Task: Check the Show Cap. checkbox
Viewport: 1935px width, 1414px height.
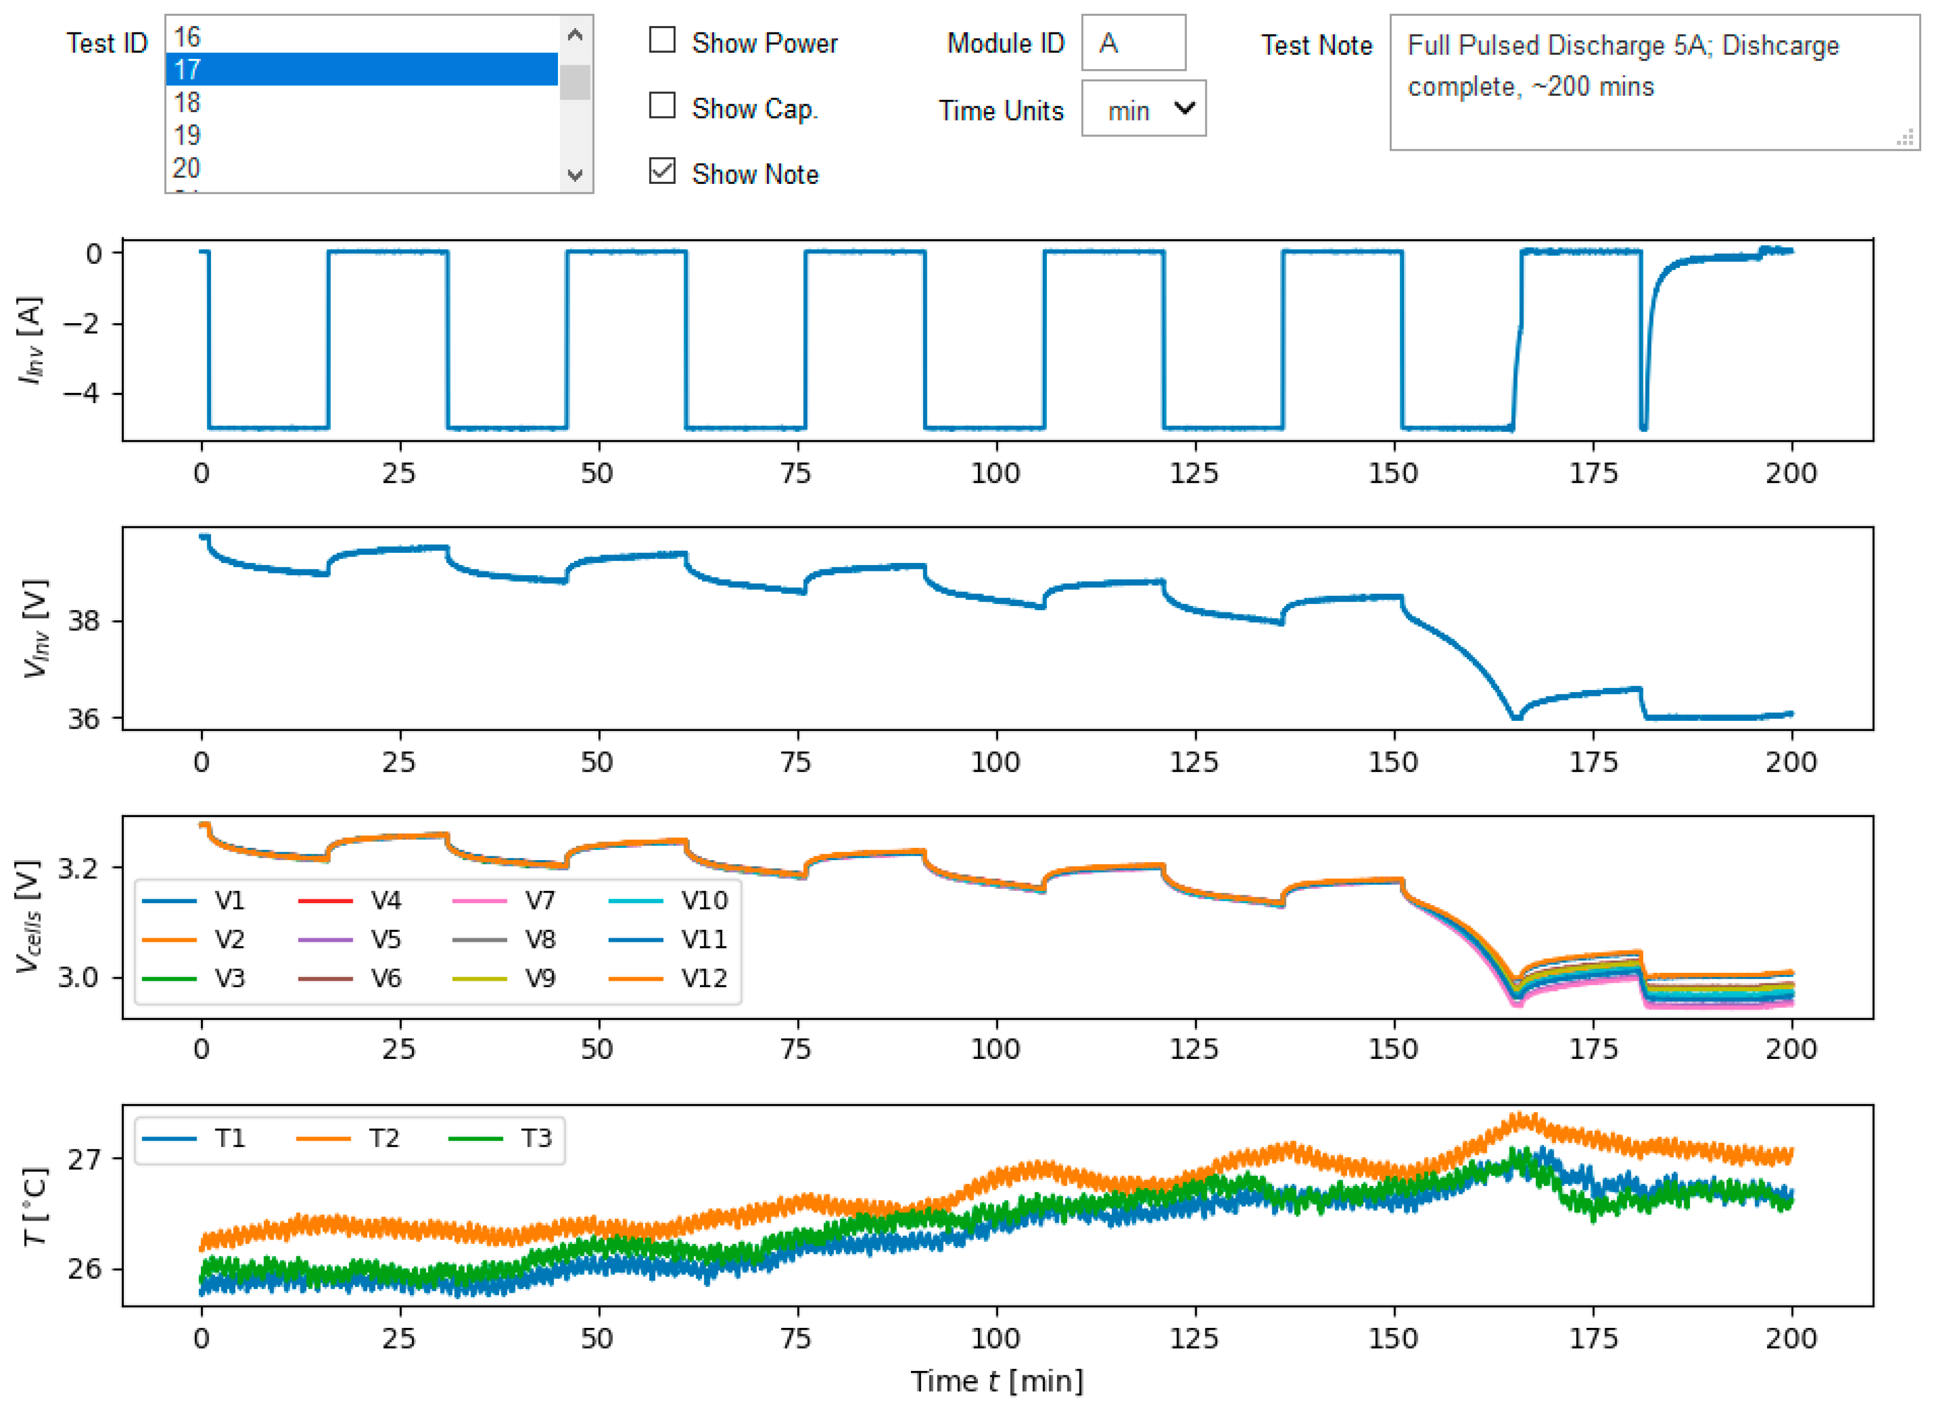Action: pyautogui.click(x=662, y=106)
